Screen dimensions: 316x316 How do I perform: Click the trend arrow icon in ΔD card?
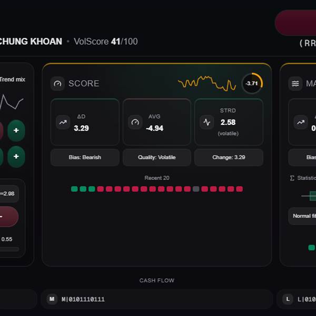coord(63,122)
